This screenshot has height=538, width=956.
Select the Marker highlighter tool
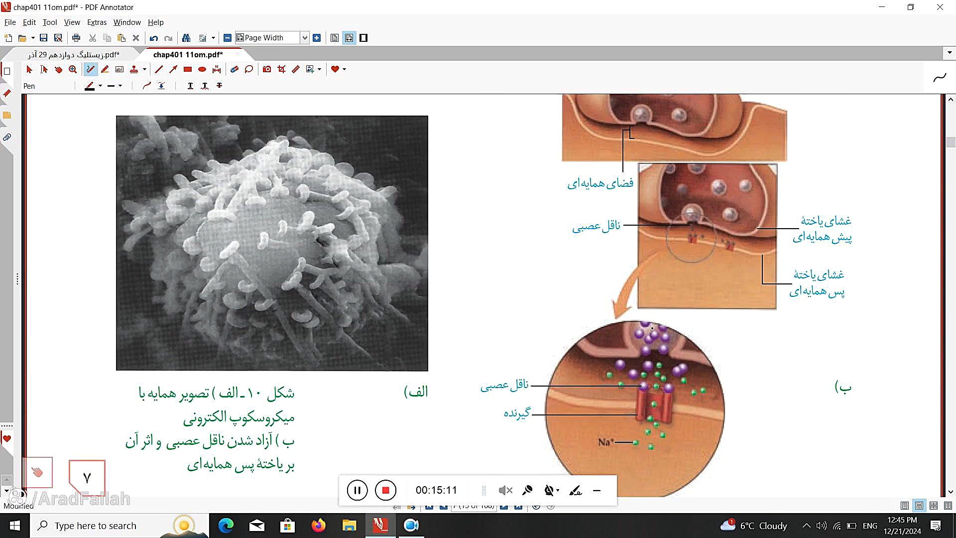click(x=105, y=69)
